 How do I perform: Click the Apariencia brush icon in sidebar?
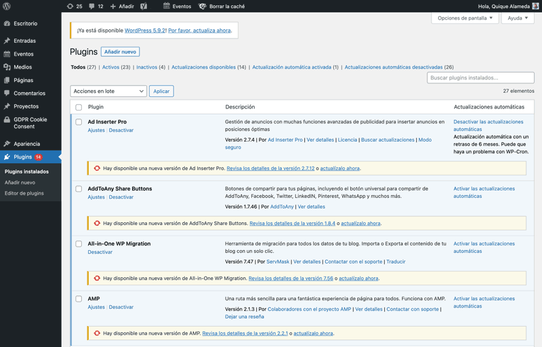[7, 144]
